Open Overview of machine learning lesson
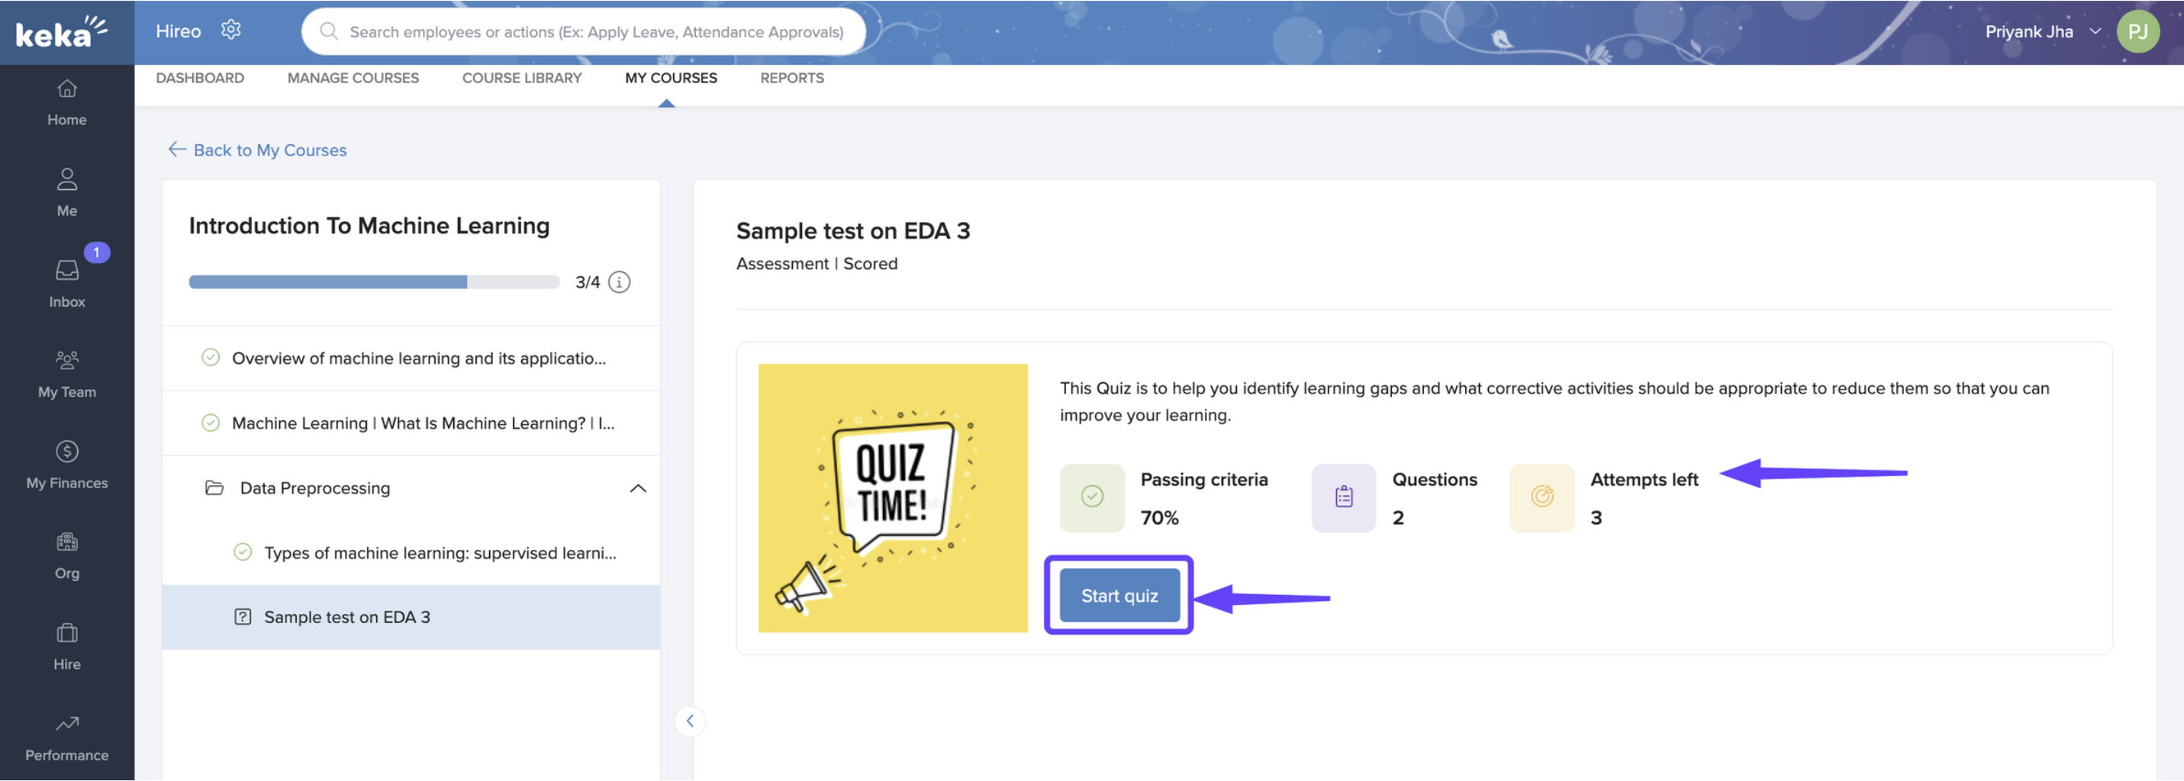Viewport: 2184px width, 781px height. pos(418,358)
